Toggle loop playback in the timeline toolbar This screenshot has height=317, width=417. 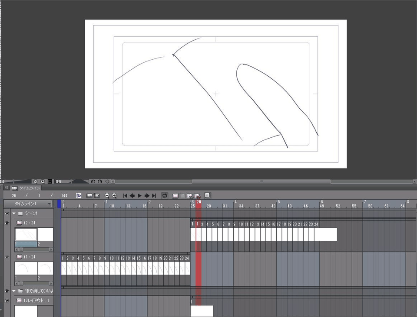click(165, 196)
